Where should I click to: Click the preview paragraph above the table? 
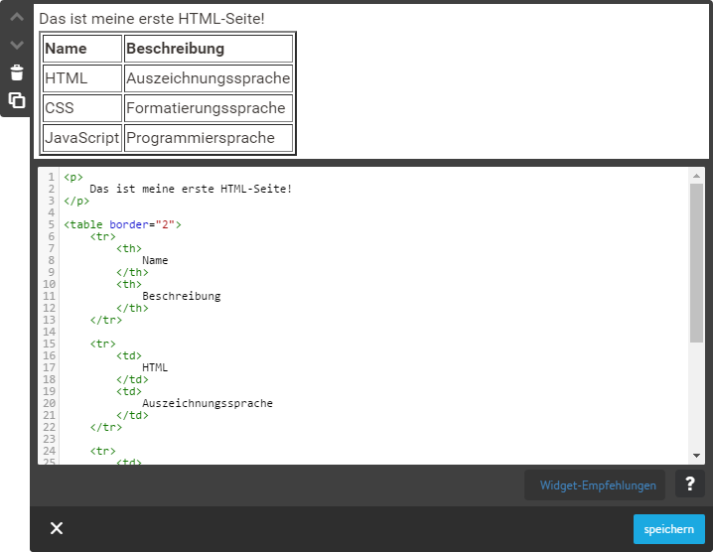click(152, 19)
